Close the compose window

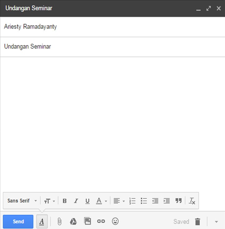point(219,8)
